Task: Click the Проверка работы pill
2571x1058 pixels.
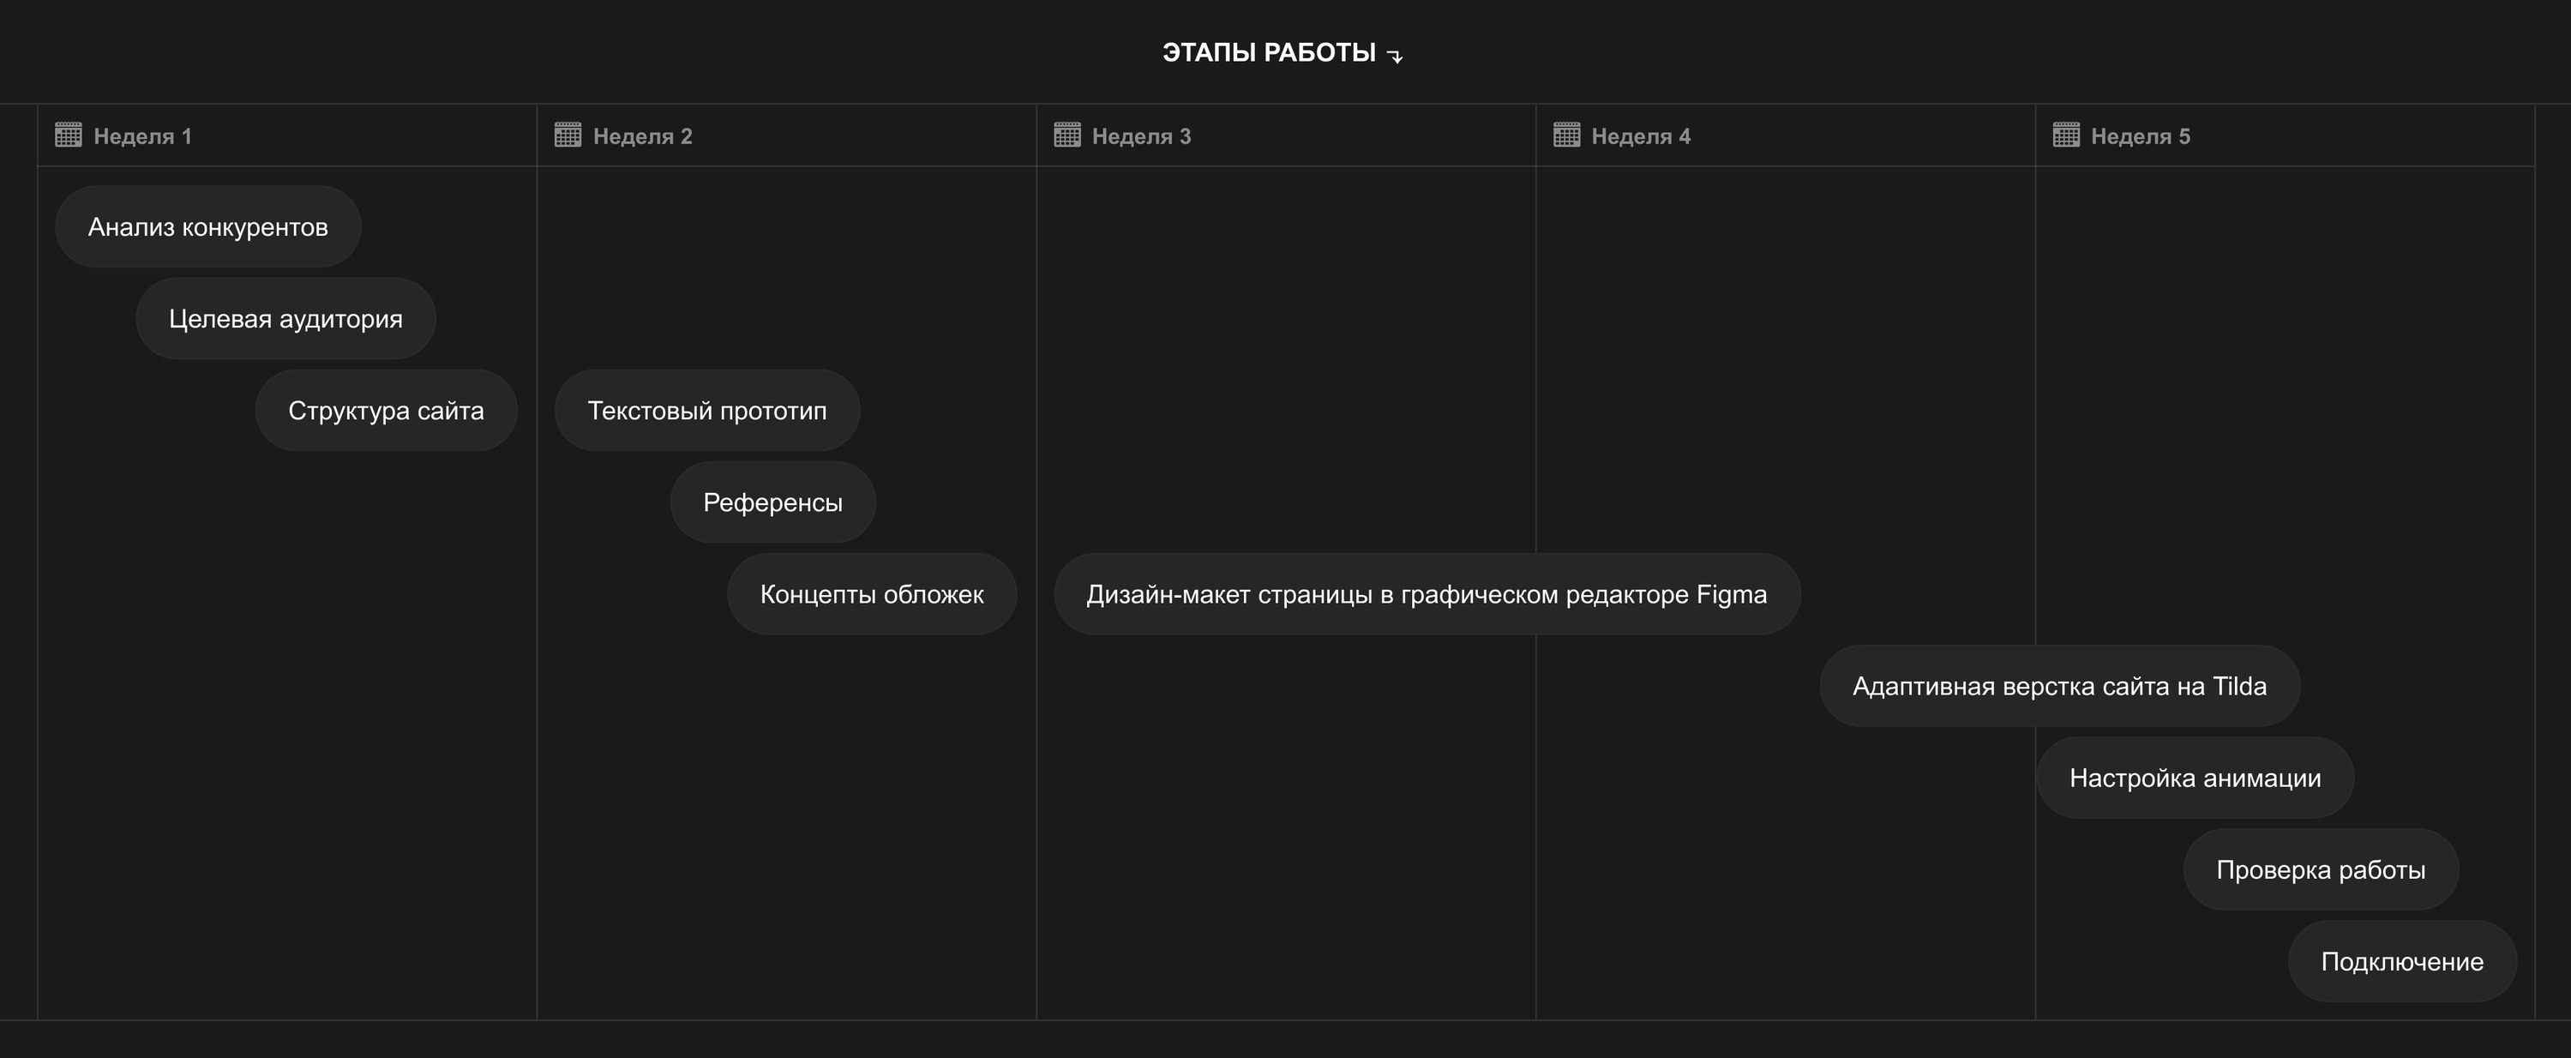Action: [x=2321, y=869]
